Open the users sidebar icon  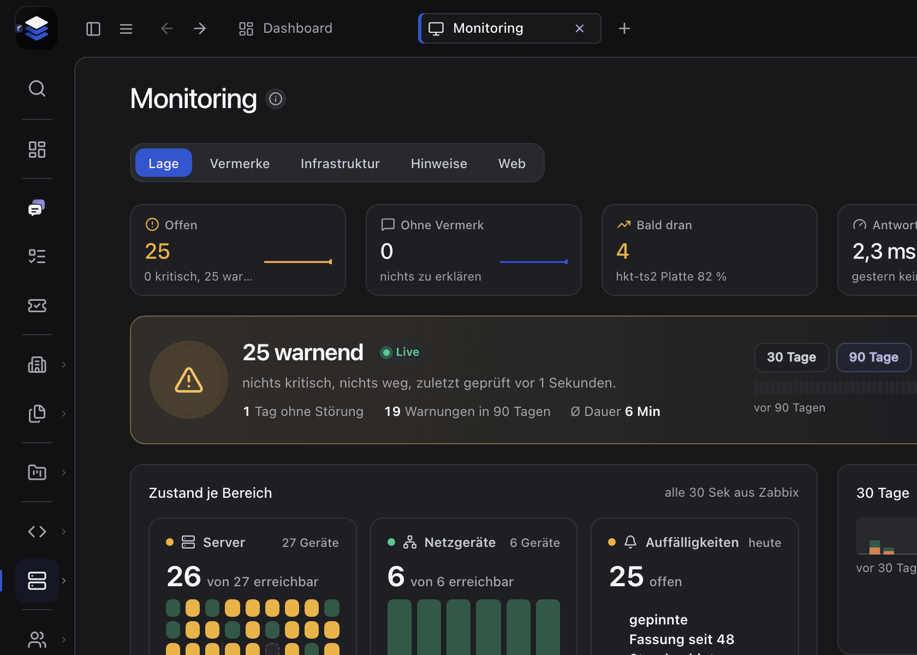(37, 640)
